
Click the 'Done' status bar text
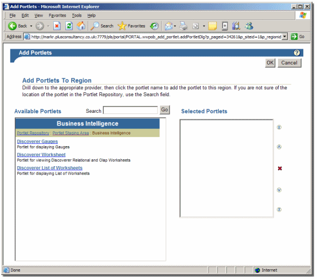coord(15,270)
